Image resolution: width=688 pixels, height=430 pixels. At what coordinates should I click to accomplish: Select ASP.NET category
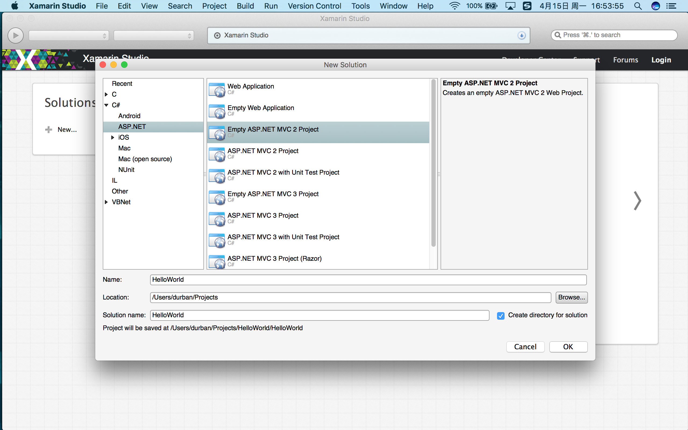click(x=153, y=127)
